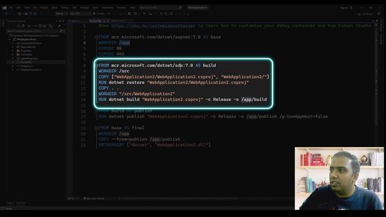Open the Edit menu
Image resolution: width=386 pixels, height=217 pixels.
(19, 8)
